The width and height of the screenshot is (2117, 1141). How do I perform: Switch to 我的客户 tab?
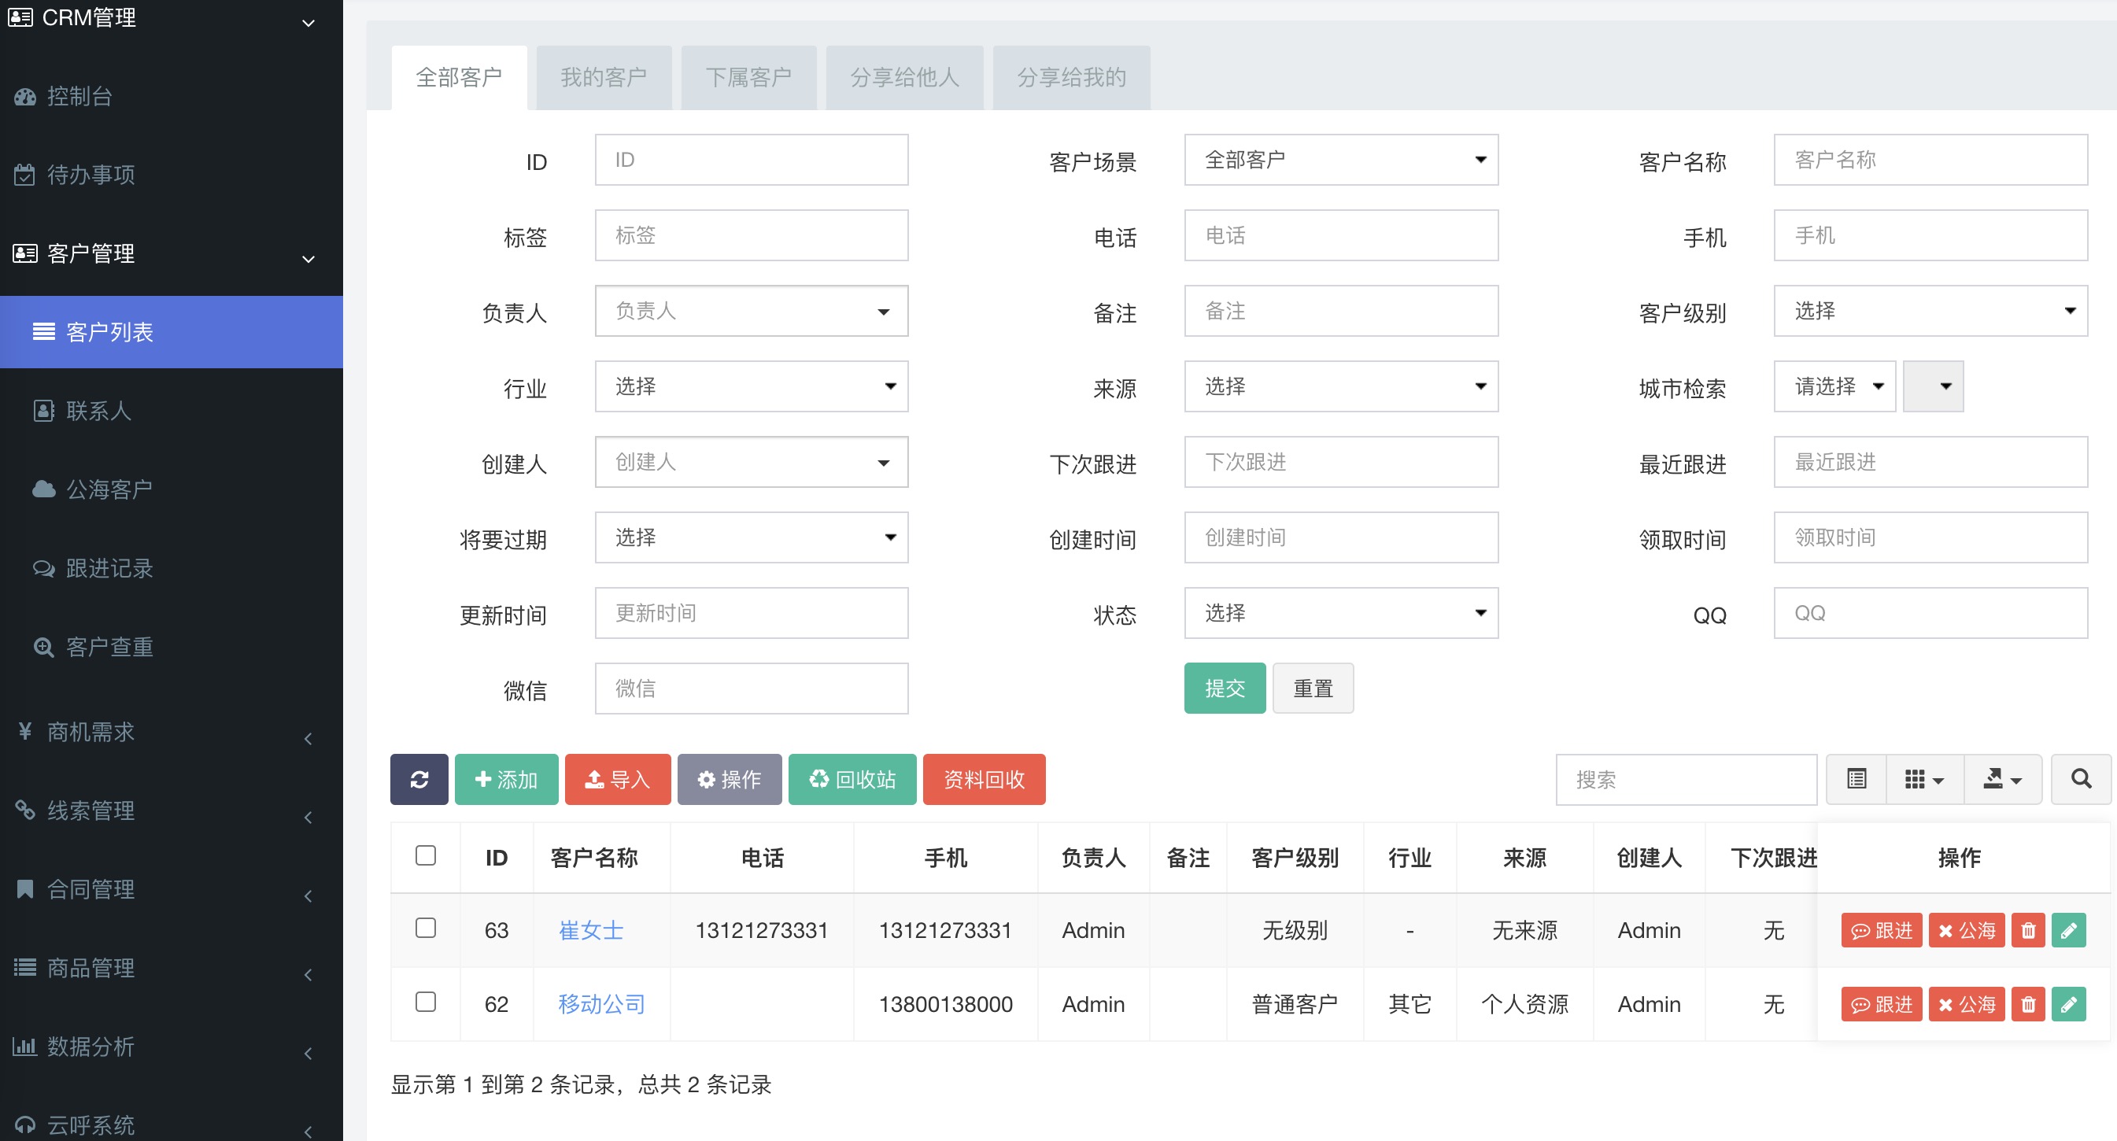[x=603, y=77]
